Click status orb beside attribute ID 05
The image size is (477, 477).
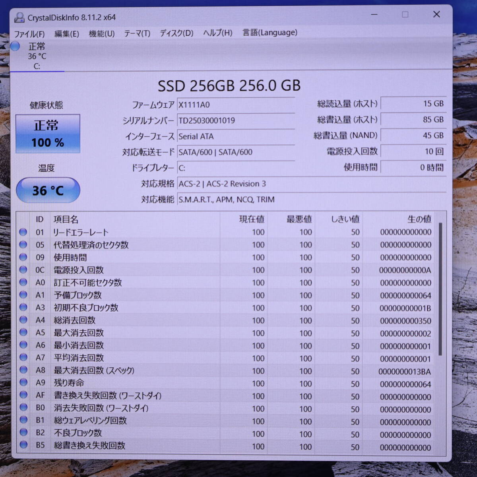tap(23, 245)
